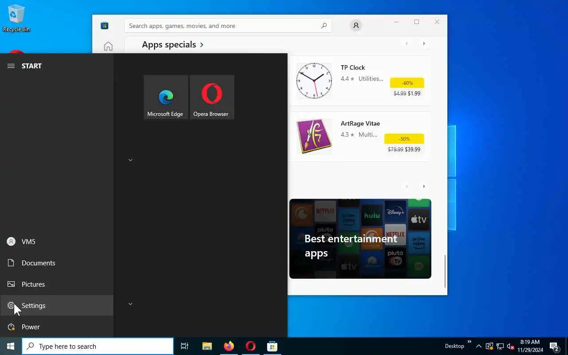Expand the lower tile group chevron
The image size is (568, 355).
coord(130,304)
